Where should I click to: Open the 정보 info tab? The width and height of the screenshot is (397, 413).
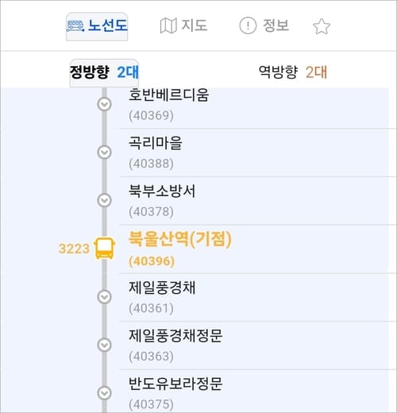coord(264,25)
